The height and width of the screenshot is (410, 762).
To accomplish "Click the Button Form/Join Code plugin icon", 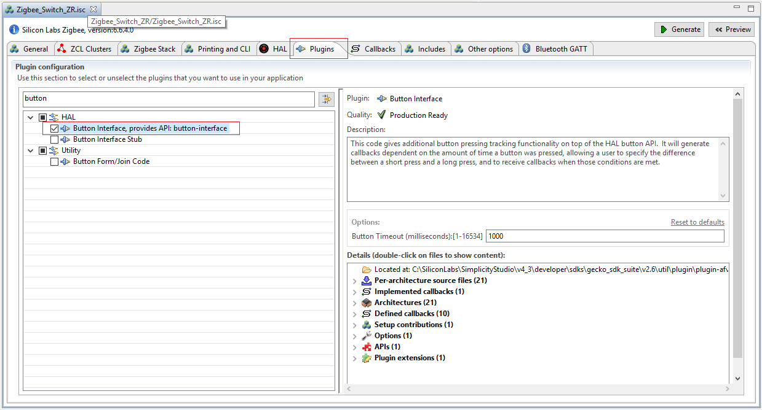I will click(x=65, y=161).
